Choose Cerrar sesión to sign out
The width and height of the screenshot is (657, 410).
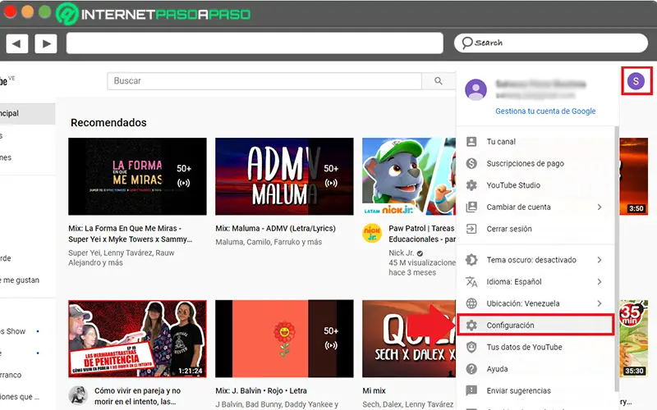coord(535,229)
